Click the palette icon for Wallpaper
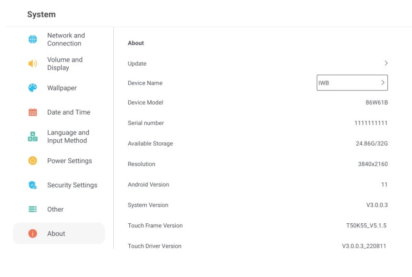The height and width of the screenshot is (277, 412). click(33, 88)
